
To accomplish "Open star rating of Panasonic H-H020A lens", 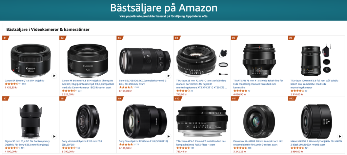I will click(240, 148).
